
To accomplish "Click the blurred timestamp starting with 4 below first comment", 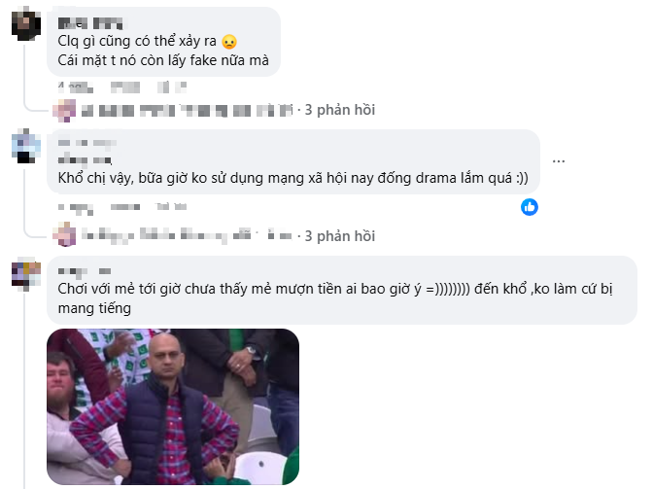I will tap(76, 87).
